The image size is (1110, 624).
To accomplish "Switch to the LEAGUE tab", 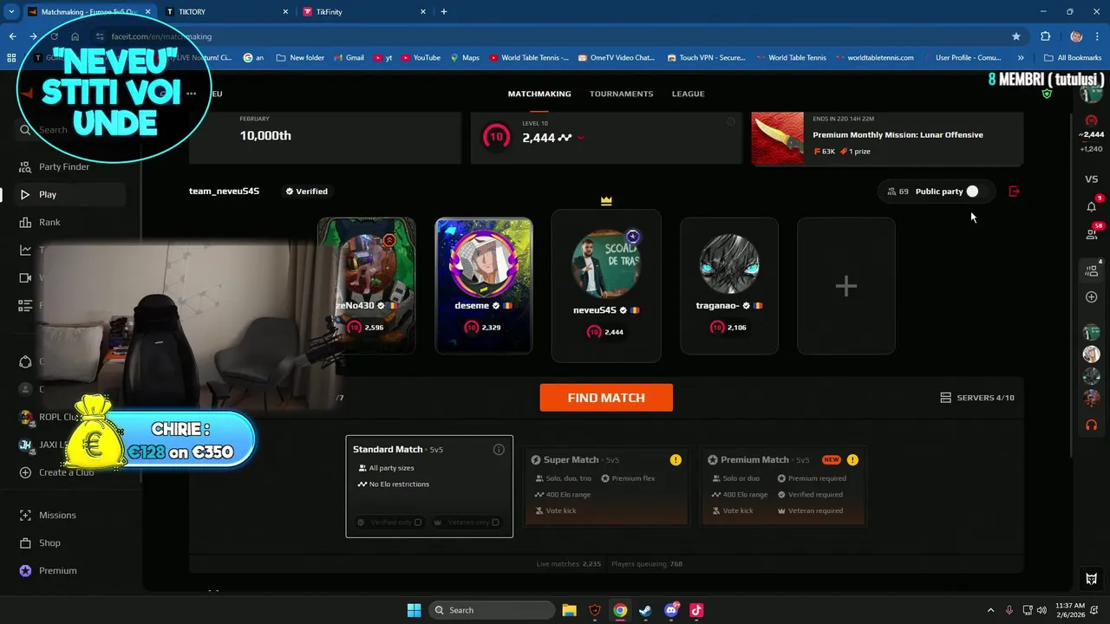I will (x=689, y=94).
